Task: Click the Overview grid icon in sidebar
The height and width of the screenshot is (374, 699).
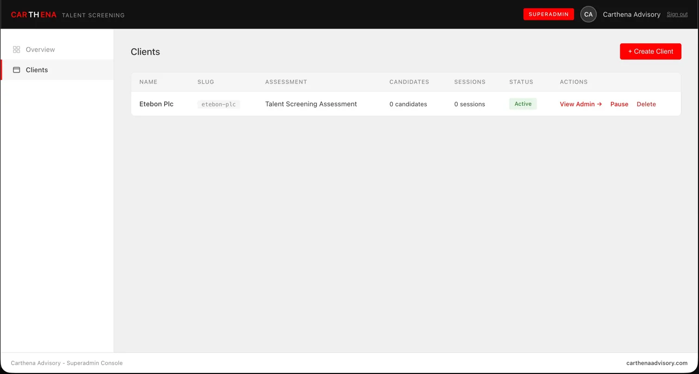Action: coord(17,49)
